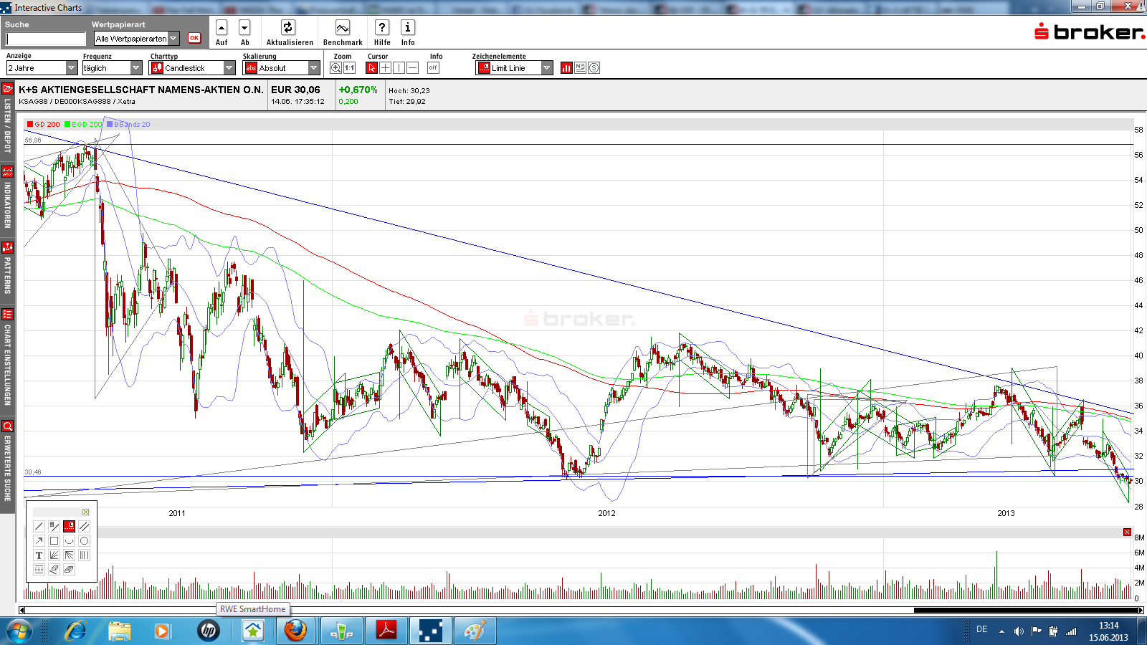
Task: Open the Benchmark comparison tool
Action: tap(343, 28)
